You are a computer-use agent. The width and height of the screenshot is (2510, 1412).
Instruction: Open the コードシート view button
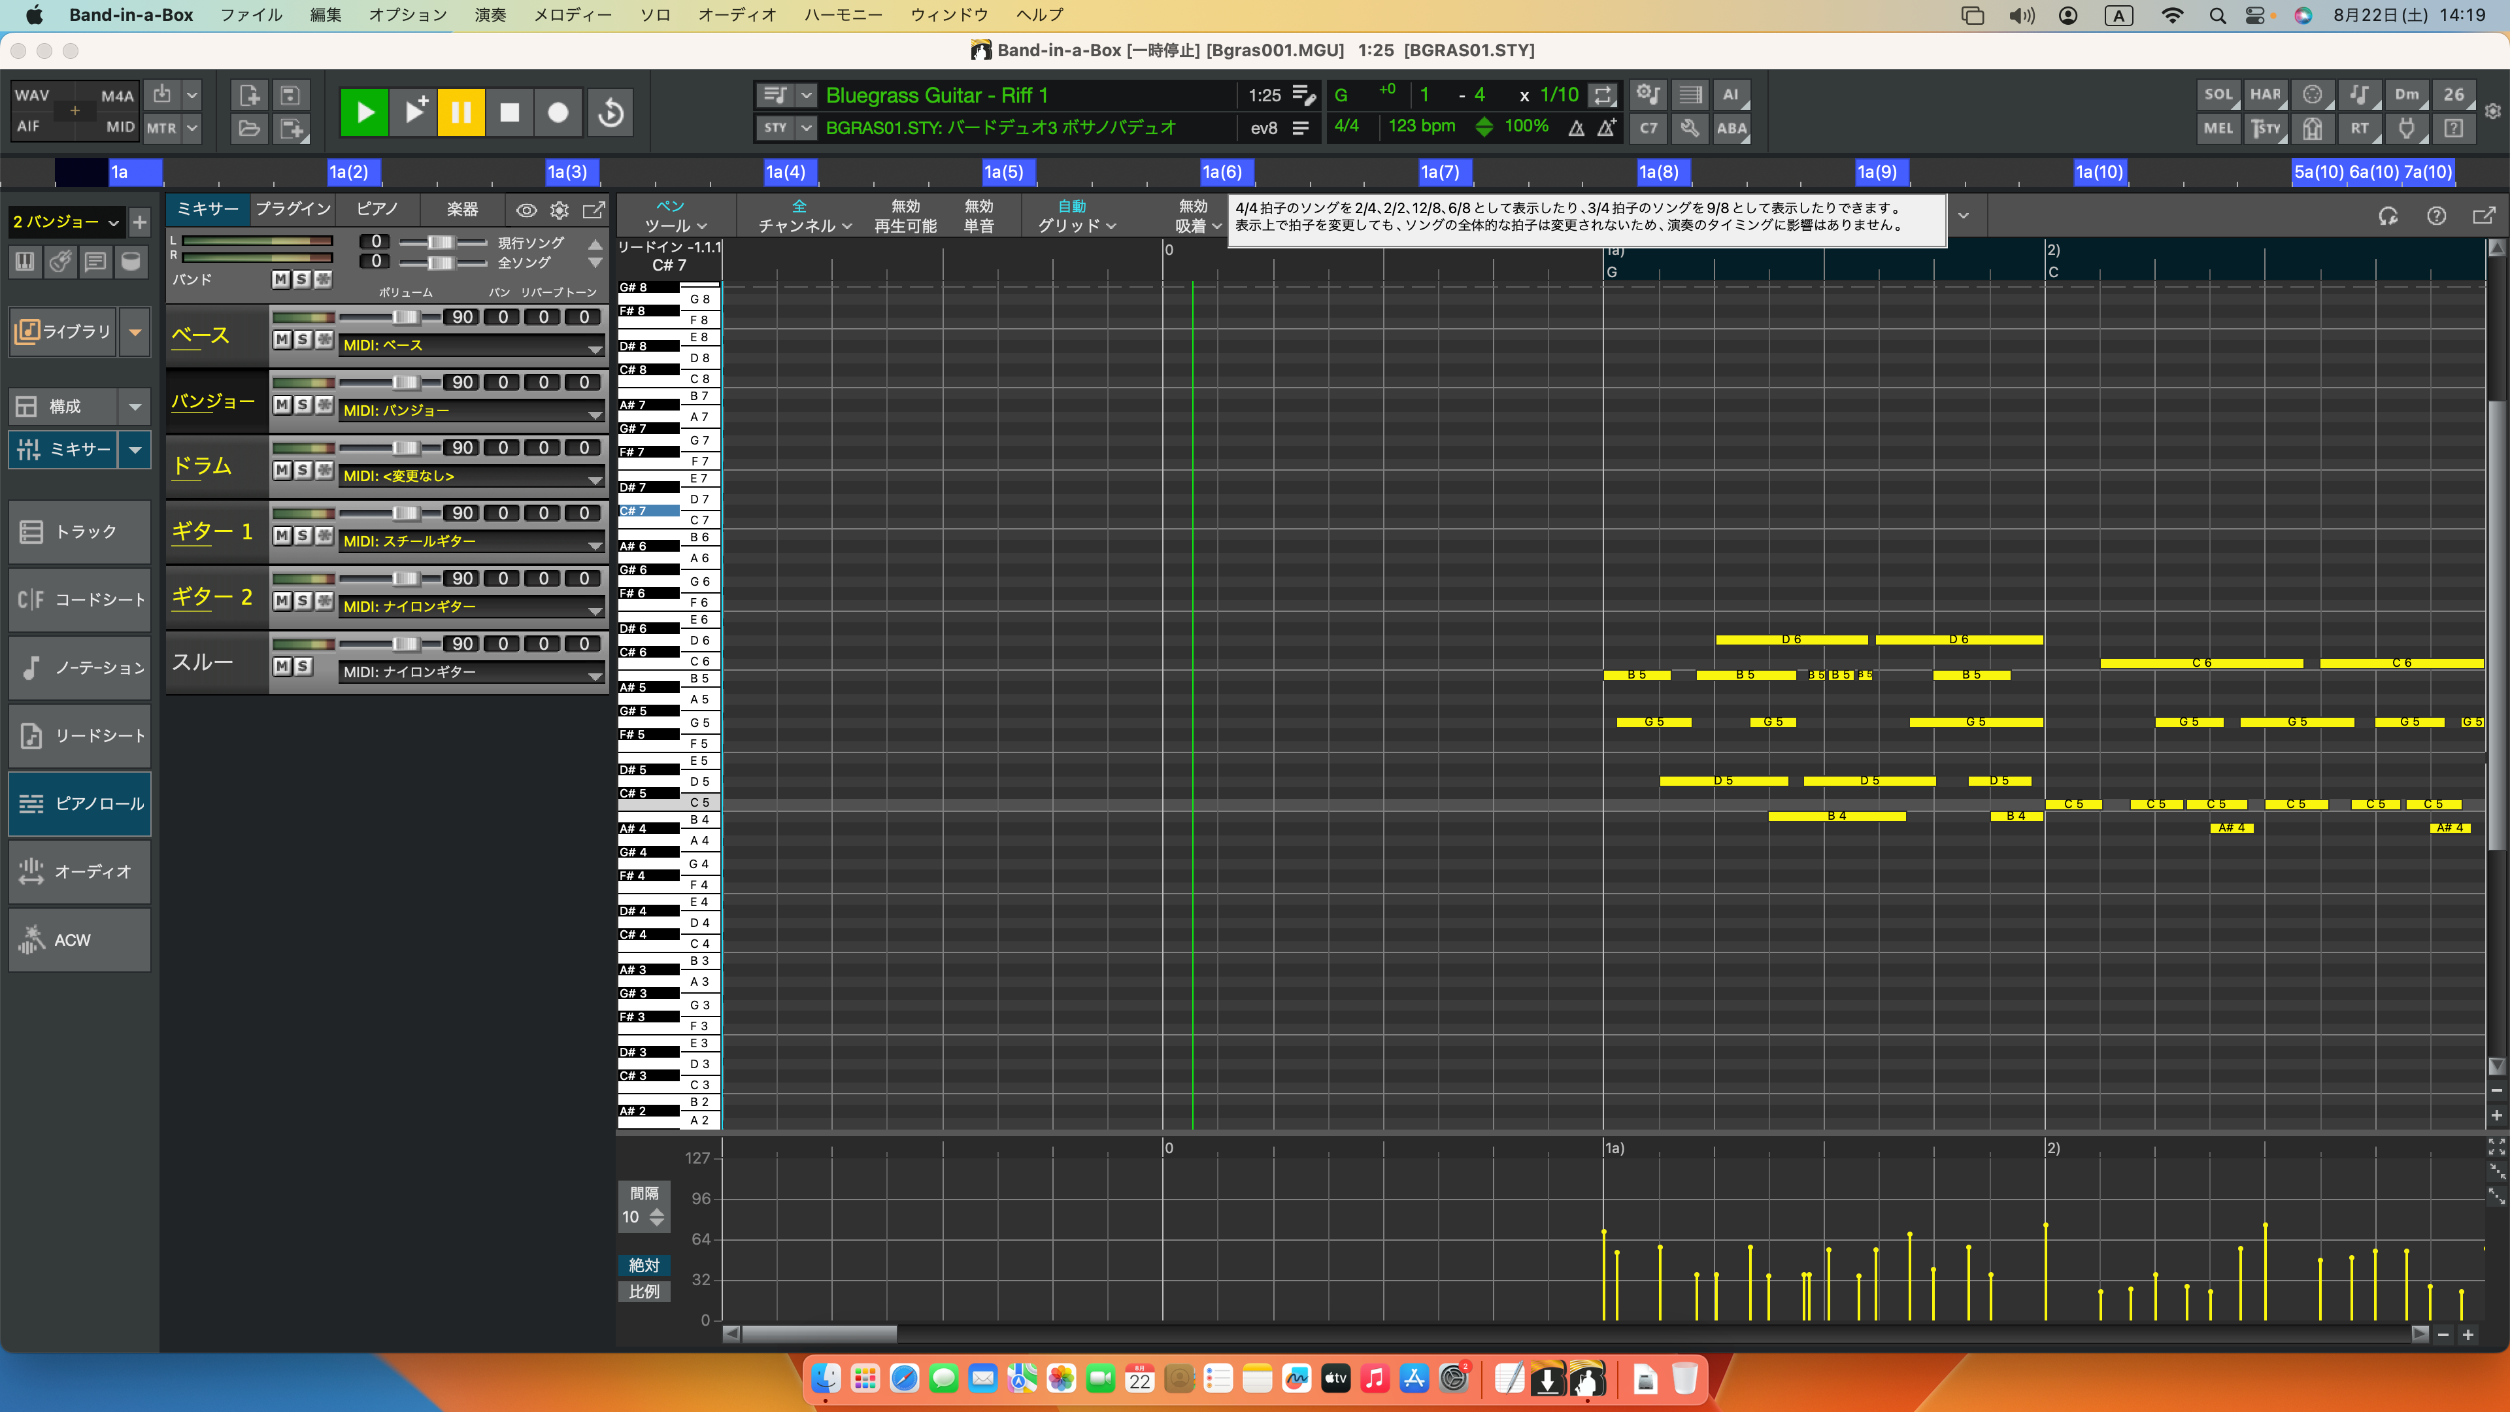(x=80, y=600)
